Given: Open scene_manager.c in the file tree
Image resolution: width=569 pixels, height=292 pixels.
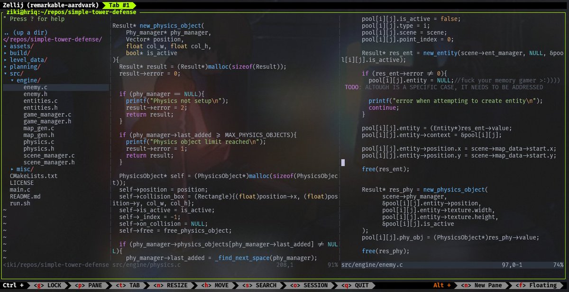Looking at the screenshot, I should [x=49, y=155].
